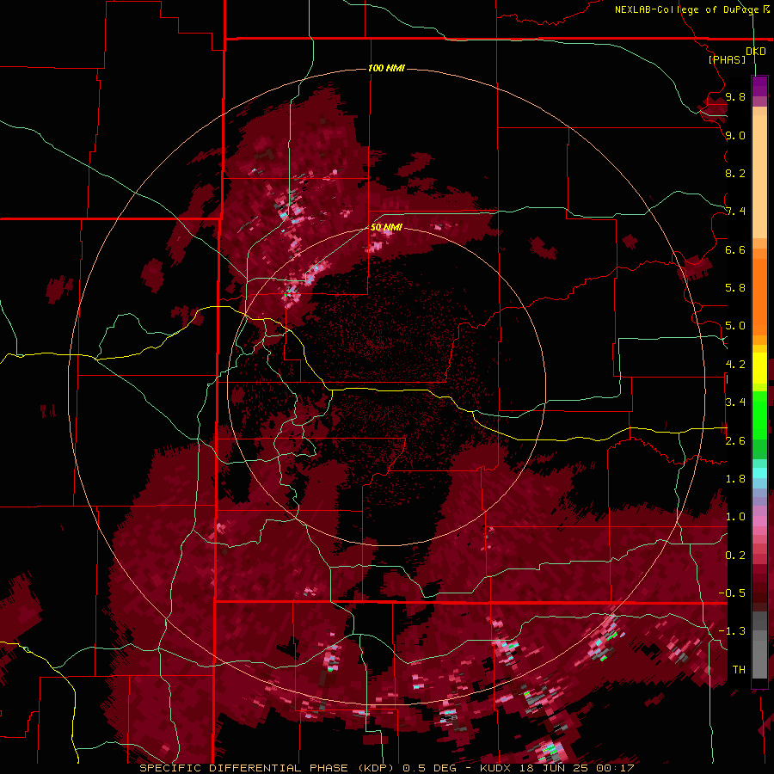Click the -0.5 scale value
This screenshot has height=774, width=774.
(732, 593)
